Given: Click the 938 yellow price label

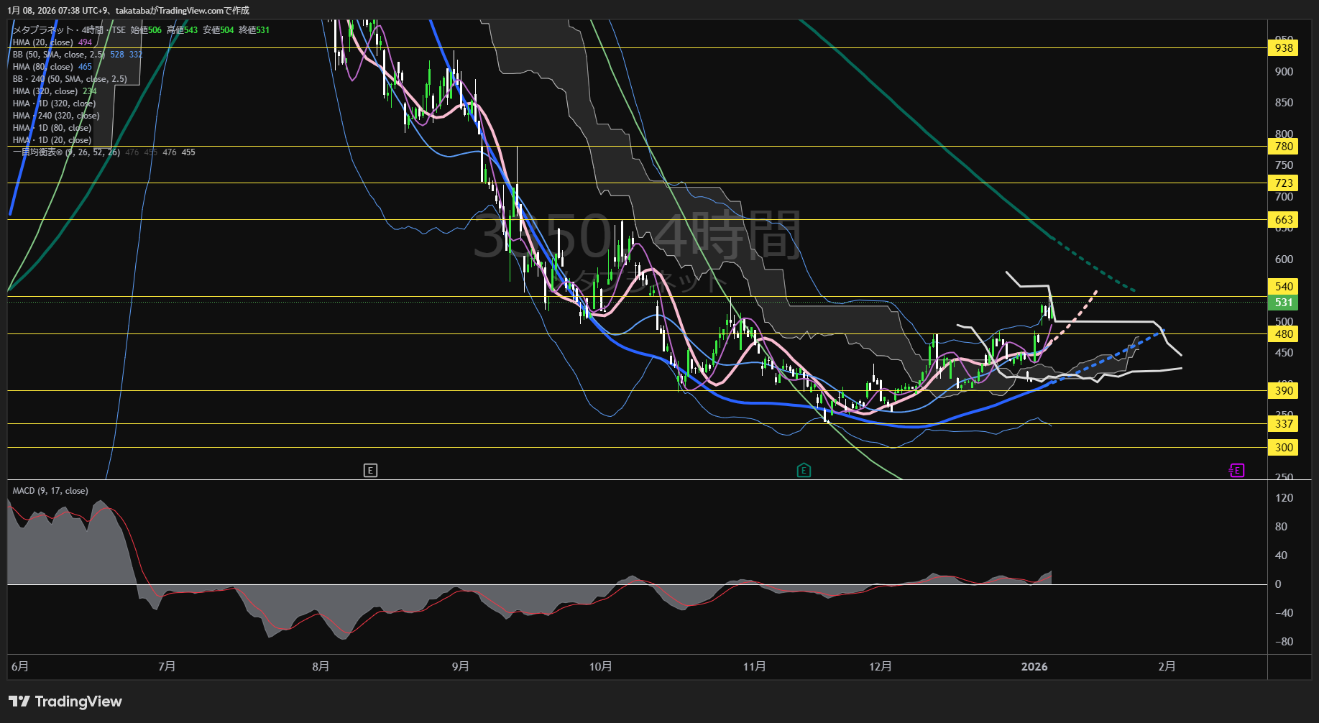Looking at the screenshot, I should pos(1283,48).
